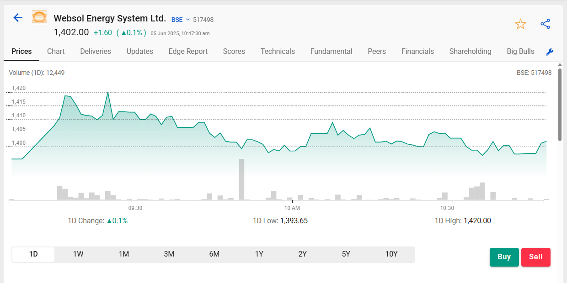This screenshot has height=283, width=567.
Task: Click the Websol Energy System Ltd. title
Action: coord(110,19)
